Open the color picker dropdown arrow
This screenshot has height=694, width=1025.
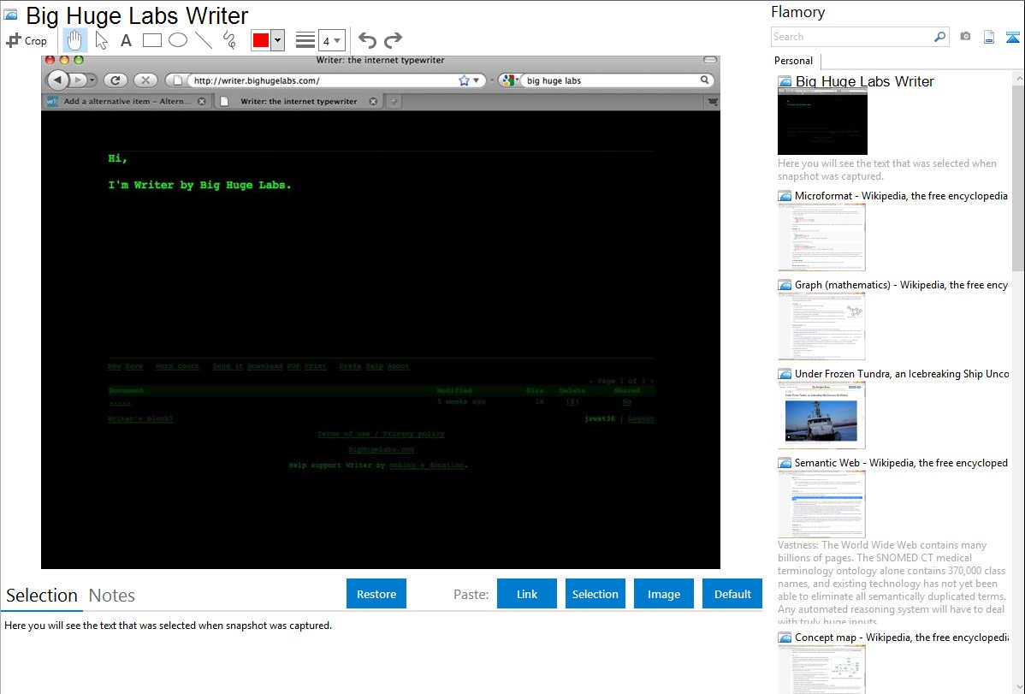[277, 40]
